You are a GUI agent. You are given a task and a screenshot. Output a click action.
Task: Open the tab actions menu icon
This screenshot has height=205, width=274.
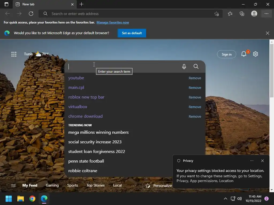6,4
